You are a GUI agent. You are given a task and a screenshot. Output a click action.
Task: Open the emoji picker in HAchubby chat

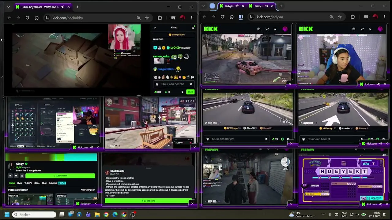[x=191, y=84]
